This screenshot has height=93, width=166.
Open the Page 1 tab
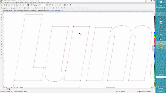pyautogui.click(x=21, y=88)
